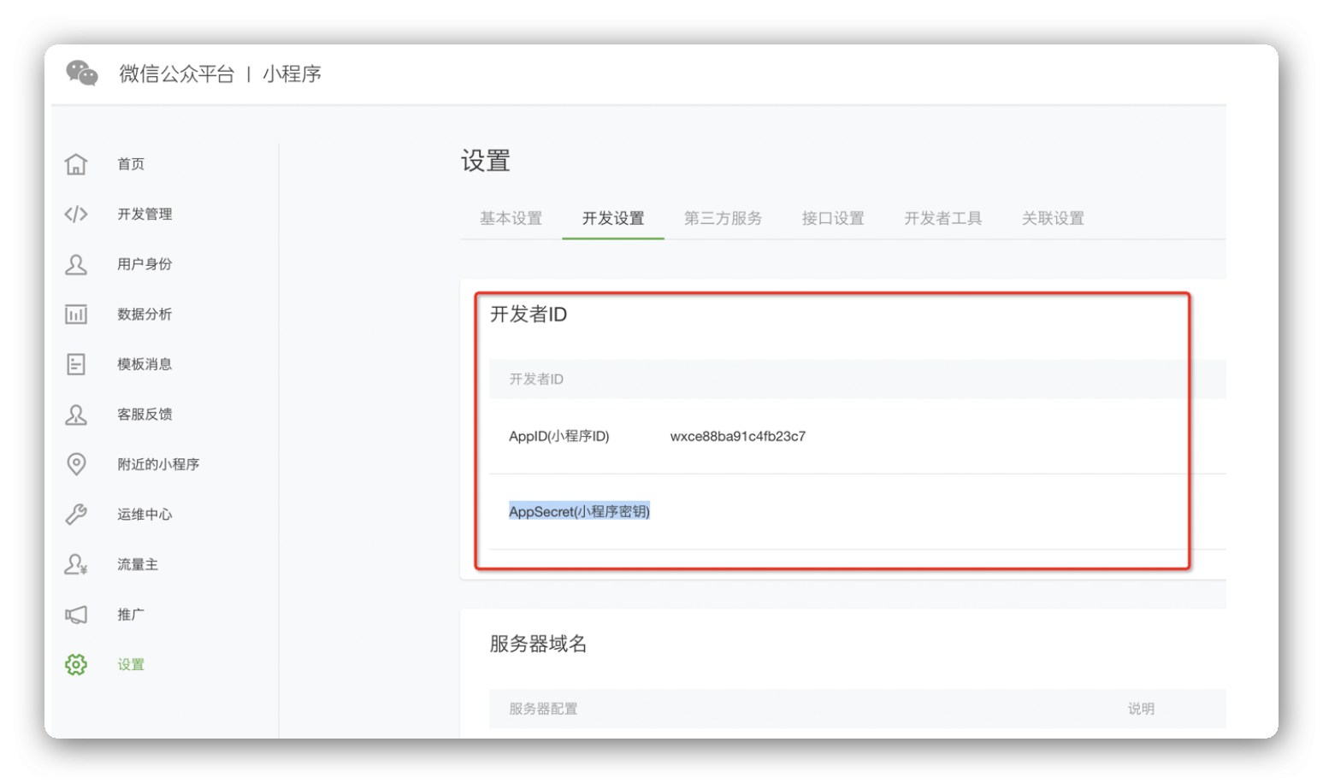Viewport: 1323px width, 783px height.
Task: Select the 开发设置 tab
Action: click(613, 218)
